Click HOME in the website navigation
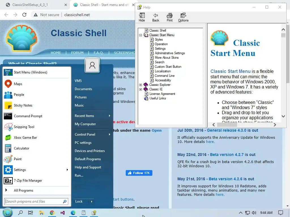Screen dimensions: 290x217 click(x=56, y=53)
